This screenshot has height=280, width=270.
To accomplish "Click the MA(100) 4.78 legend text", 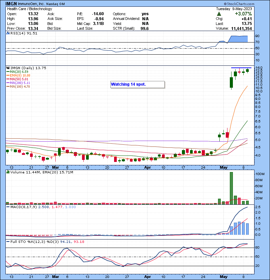I will click(x=20, y=87).
